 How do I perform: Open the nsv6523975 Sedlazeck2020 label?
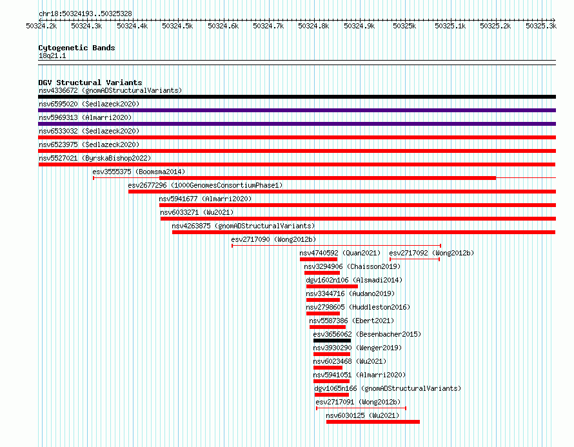pyautogui.click(x=89, y=144)
